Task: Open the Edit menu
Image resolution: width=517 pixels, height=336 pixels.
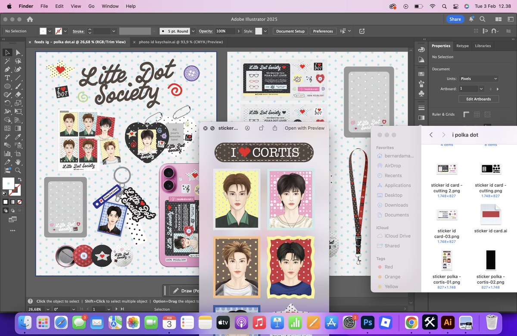Action: tap(59, 6)
